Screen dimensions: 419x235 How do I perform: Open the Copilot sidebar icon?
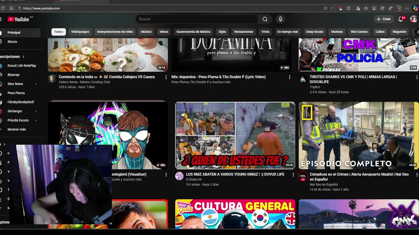pos(415,8)
